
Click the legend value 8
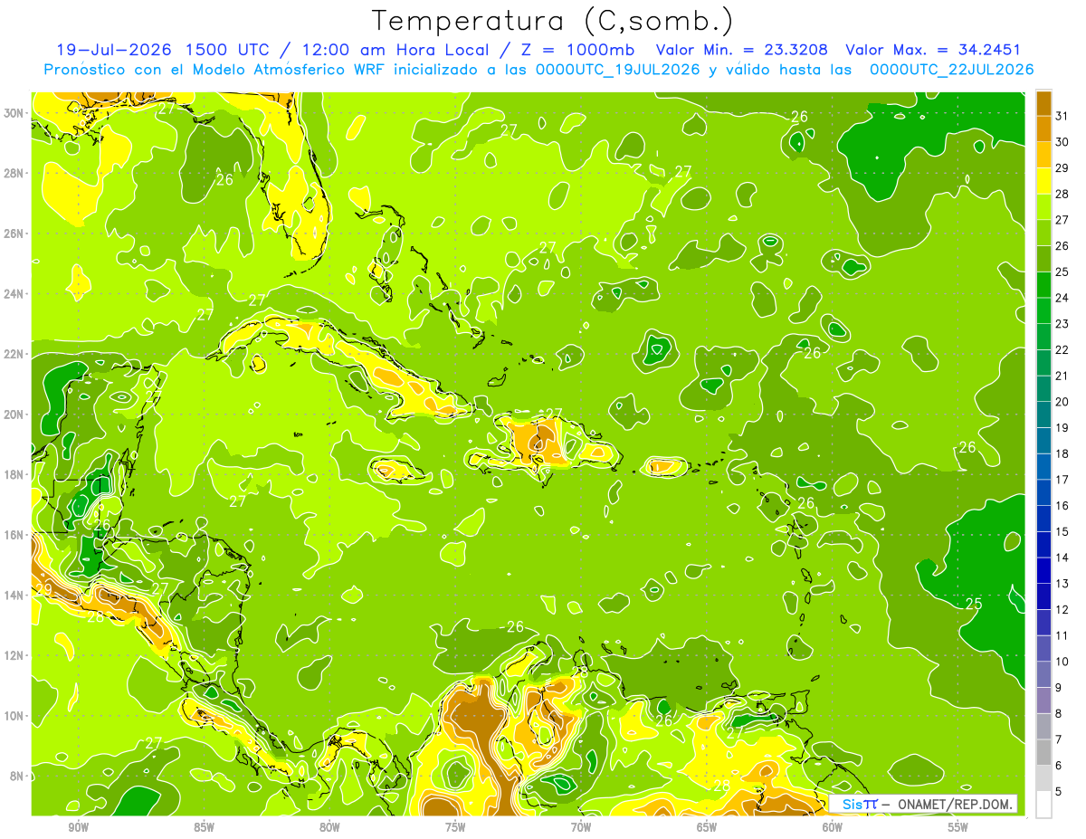1058,714
